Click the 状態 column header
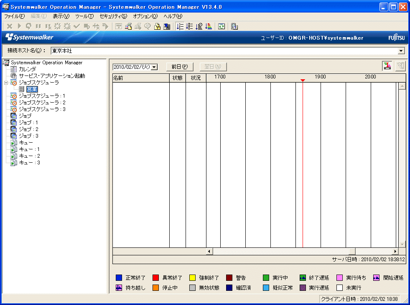 [x=178, y=78]
